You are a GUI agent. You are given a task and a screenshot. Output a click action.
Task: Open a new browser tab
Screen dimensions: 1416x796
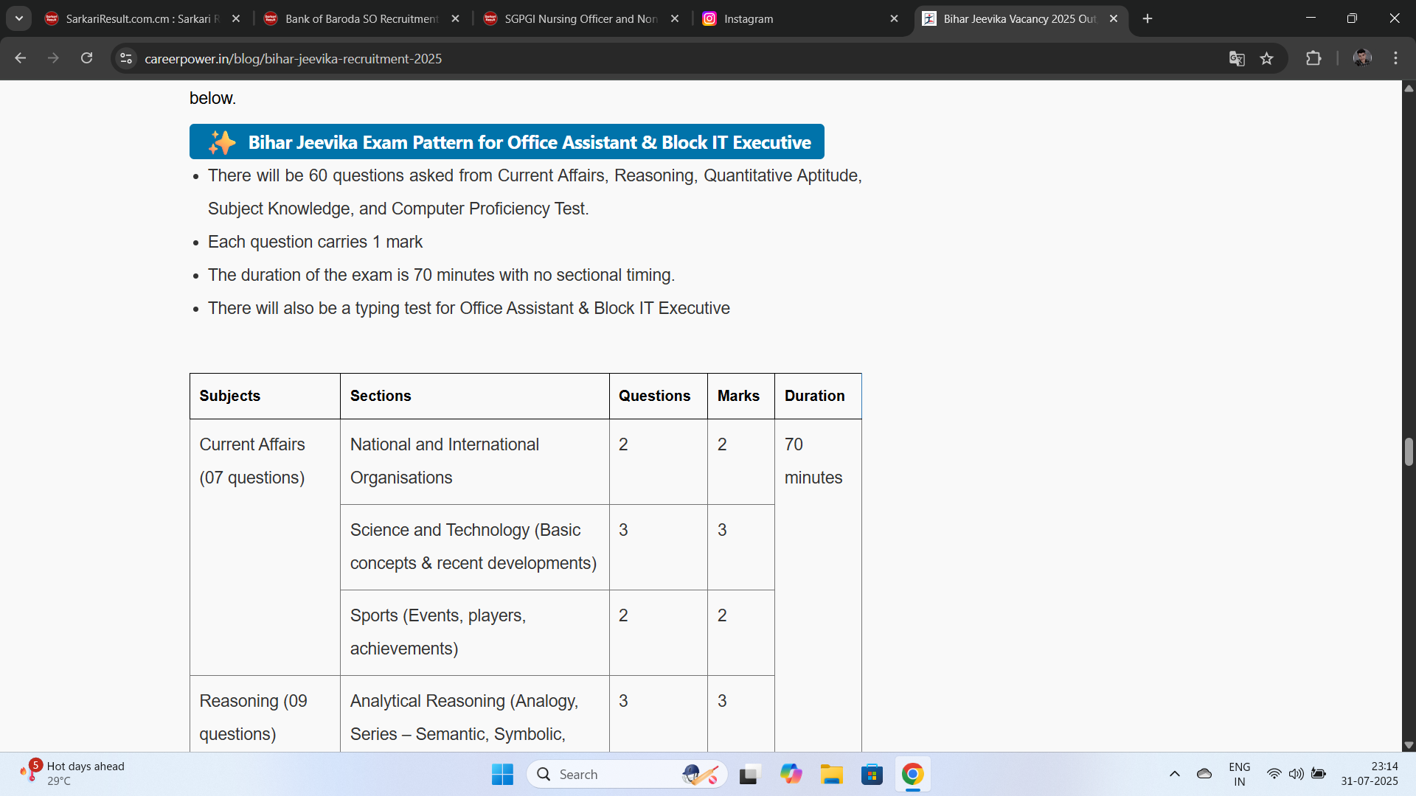1148,18
